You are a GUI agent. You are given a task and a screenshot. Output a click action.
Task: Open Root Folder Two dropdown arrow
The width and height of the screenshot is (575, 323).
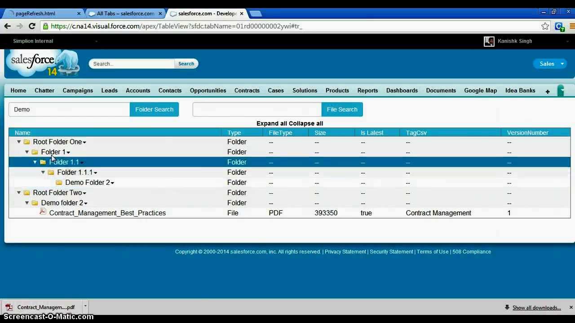pyautogui.click(x=84, y=193)
